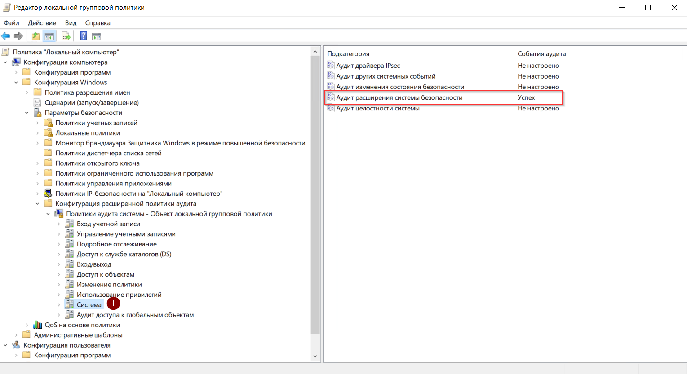Click the 'События аудита' column header
This screenshot has width=687, height=374.
(541, 54)
